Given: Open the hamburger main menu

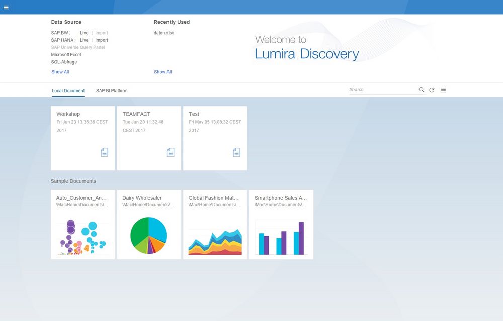Looking at the screenshot, I should point(6,7).
